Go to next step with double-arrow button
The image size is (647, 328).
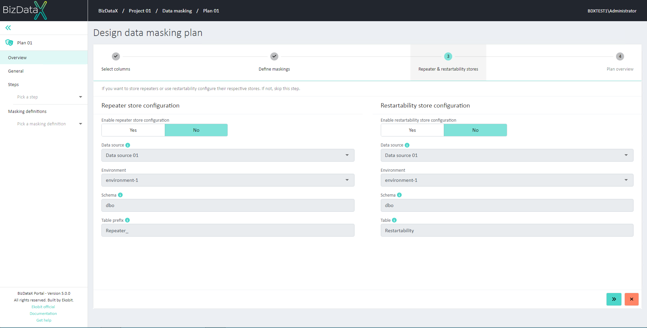[614, 299]
